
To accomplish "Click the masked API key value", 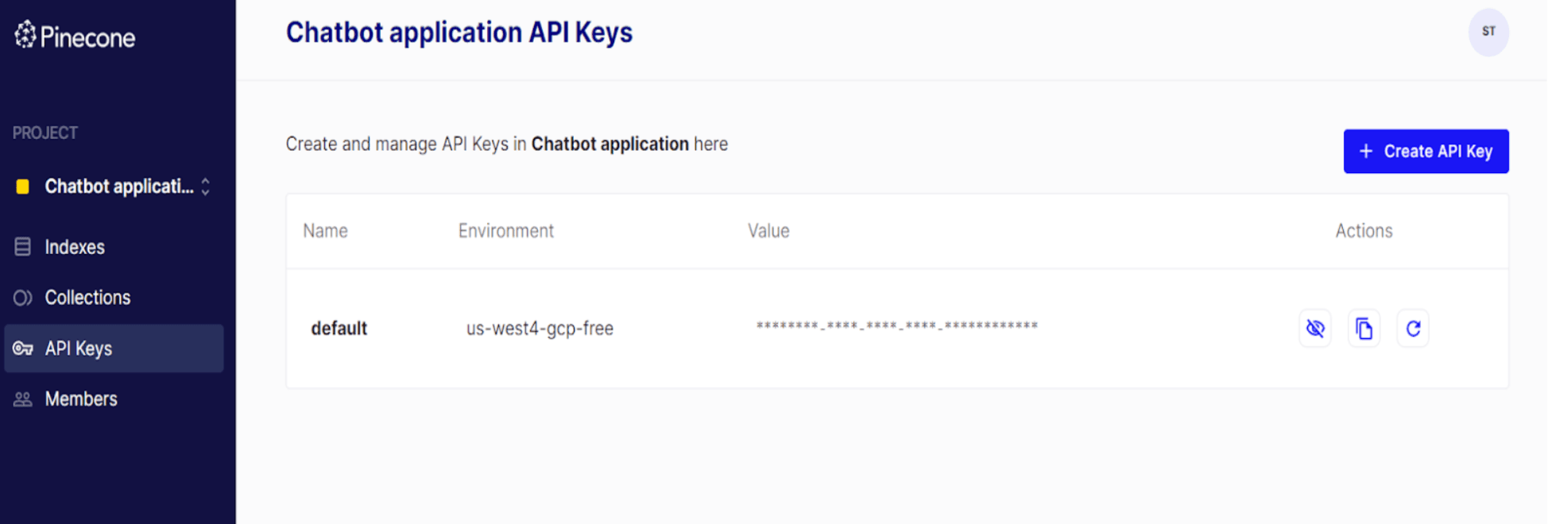I will point(896,326).
